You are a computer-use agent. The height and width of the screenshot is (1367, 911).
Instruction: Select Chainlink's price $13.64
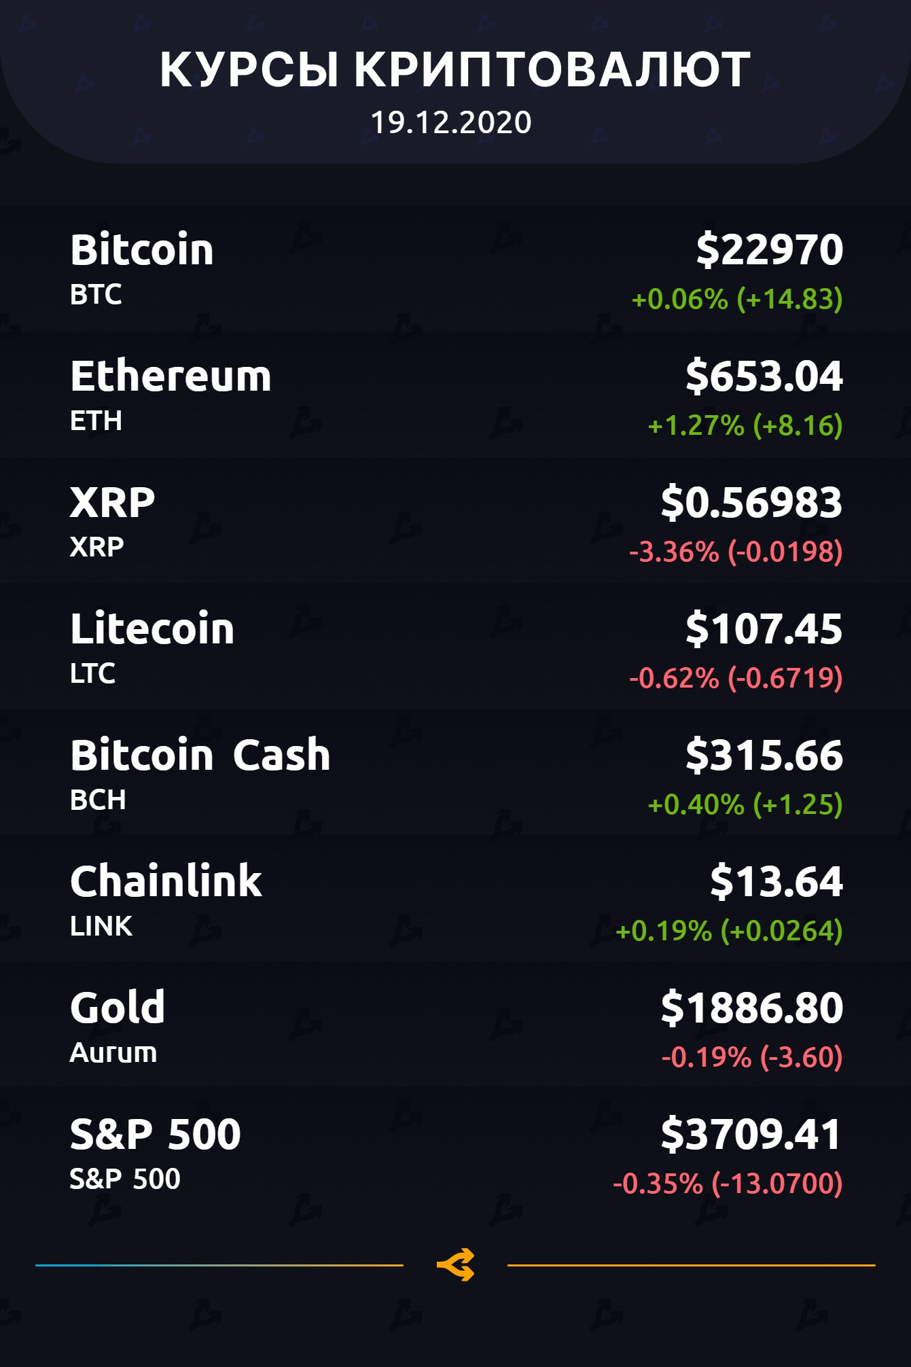click(x=776, y=882)
